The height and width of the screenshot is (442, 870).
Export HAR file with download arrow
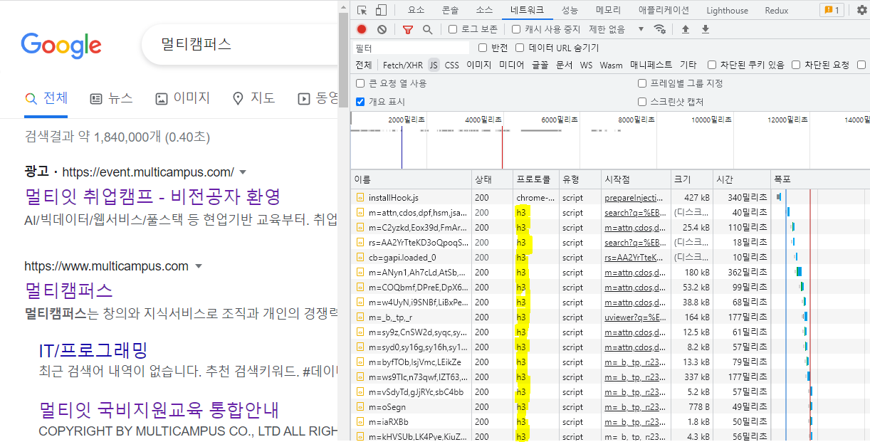(706, 29)
